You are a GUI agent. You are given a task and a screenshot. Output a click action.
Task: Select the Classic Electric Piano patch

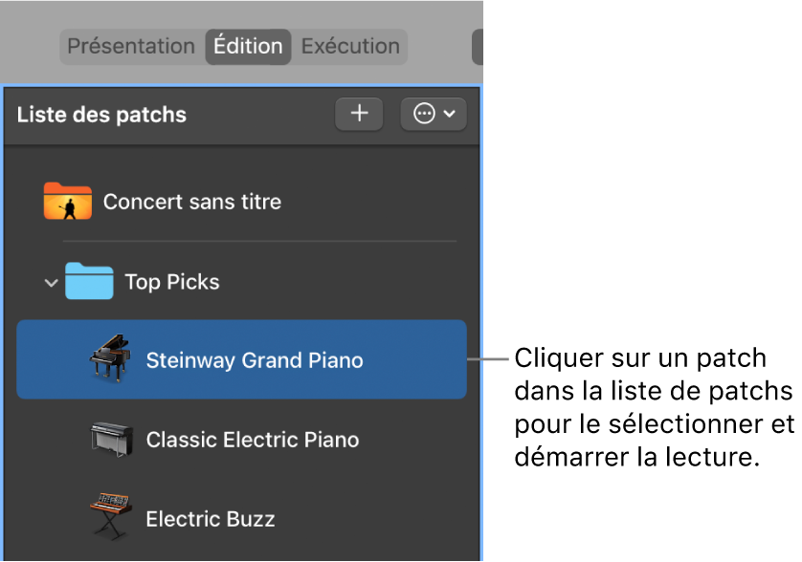(252, 440)
